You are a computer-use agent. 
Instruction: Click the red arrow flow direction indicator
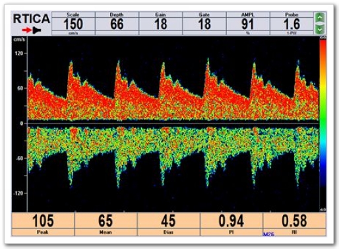27,30
